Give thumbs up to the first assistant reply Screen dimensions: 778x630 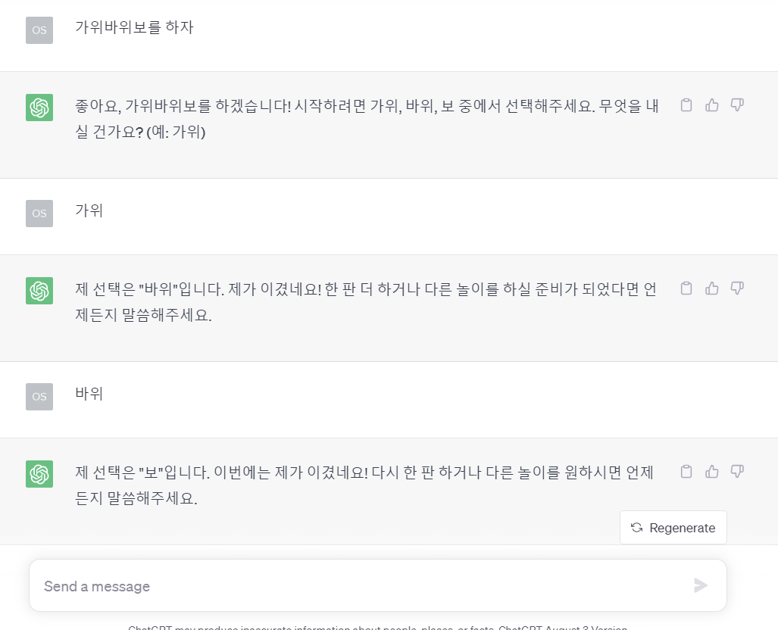[711, 105]
